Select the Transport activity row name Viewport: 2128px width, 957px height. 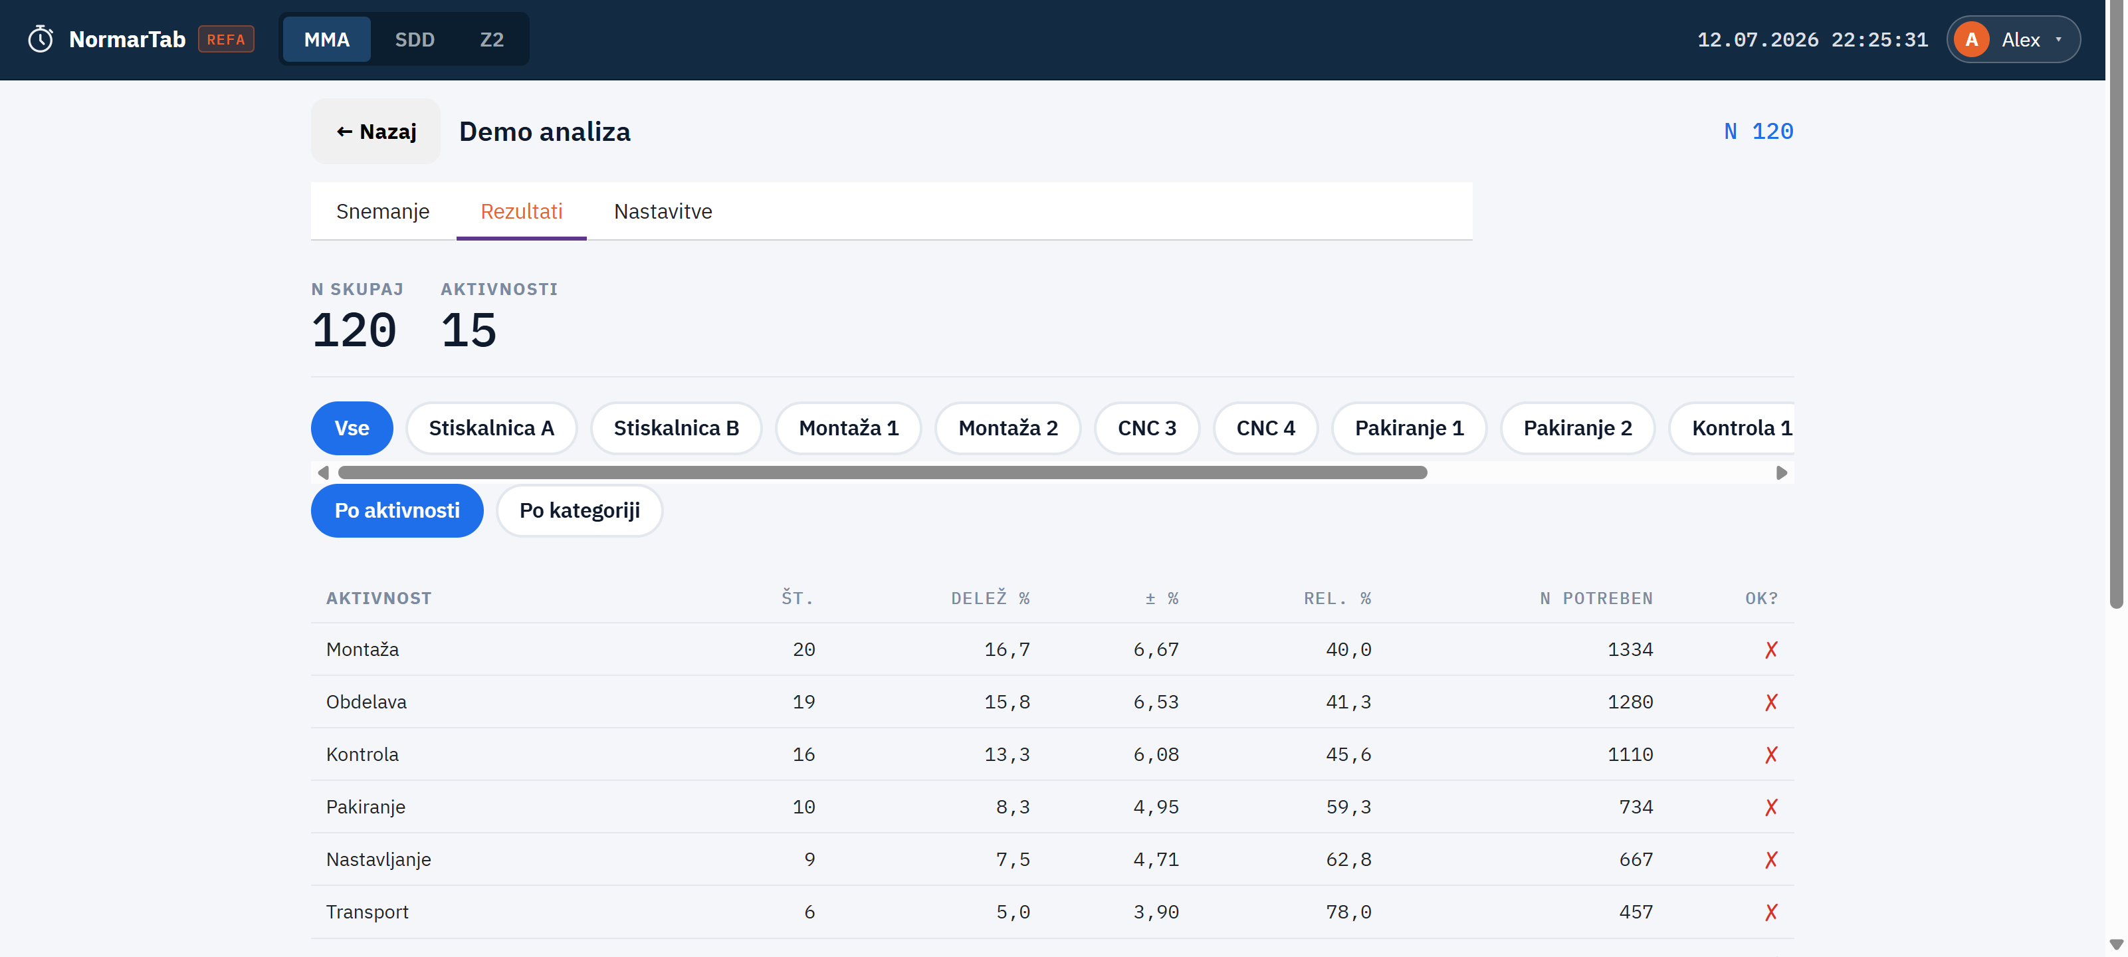pyautogui.click(x=367, y=912)
